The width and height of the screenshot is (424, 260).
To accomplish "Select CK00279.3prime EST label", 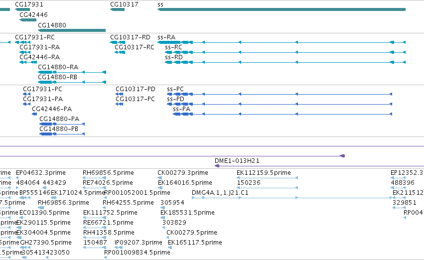I will (x=183, y=173).
